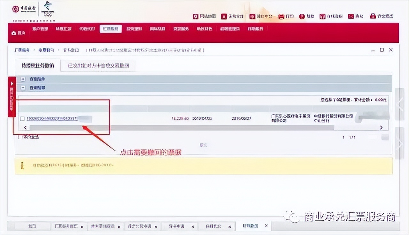
Task: Close the 保书申请 tab at the bottom
Action: point(192,226)
